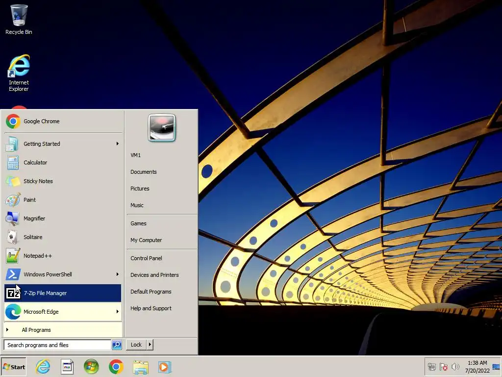Open the Lock options arrow
The height and width of the screenshot is (377, 502).
[150, 345]
